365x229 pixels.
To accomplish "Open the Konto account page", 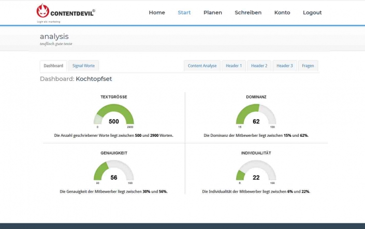I will coord(282,12).
